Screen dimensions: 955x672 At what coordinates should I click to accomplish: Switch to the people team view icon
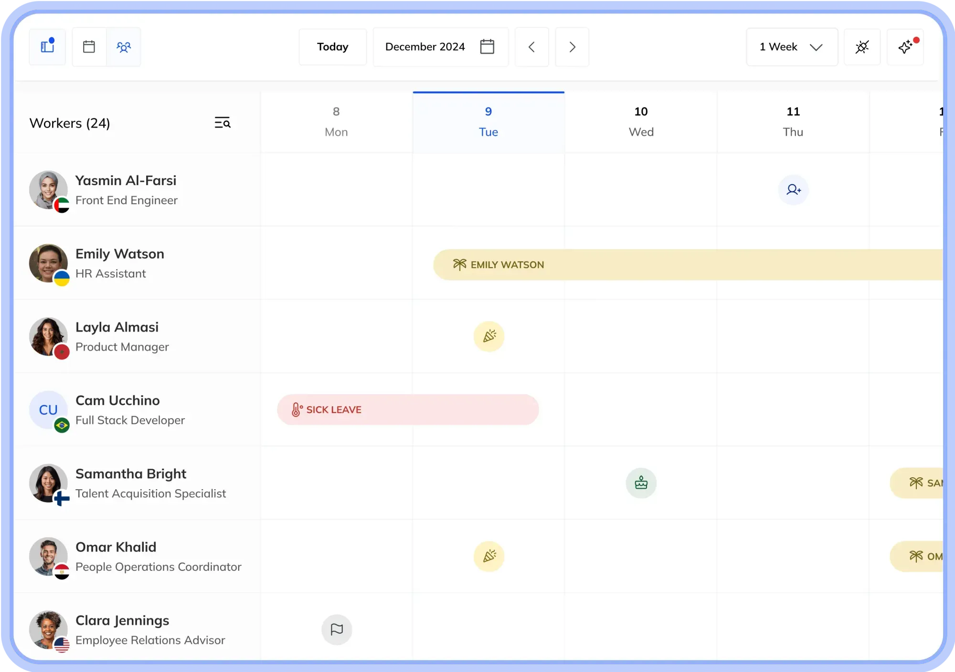pyautogui.click(x=124, y=47)
